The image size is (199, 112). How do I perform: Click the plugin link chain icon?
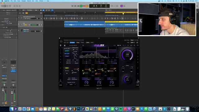(137, 43)
